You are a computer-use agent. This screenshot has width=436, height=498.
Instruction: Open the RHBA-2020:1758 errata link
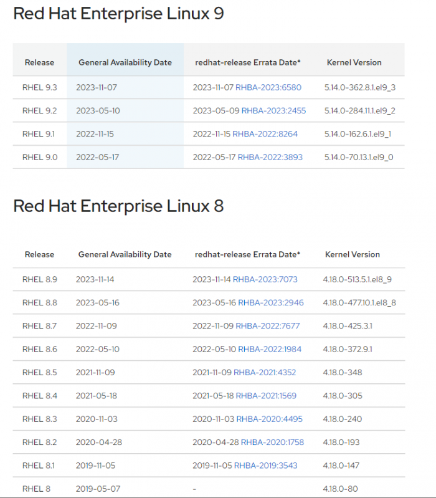coord(272,442)
